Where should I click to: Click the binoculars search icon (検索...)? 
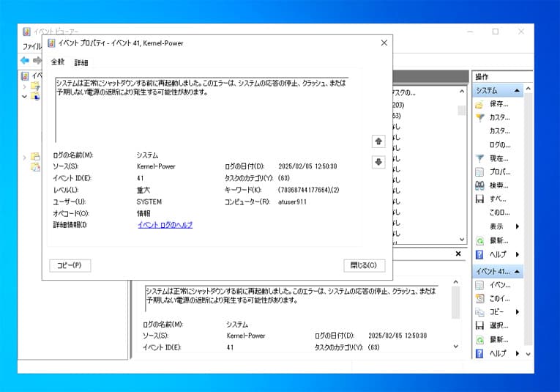click(x=479, y=185)
